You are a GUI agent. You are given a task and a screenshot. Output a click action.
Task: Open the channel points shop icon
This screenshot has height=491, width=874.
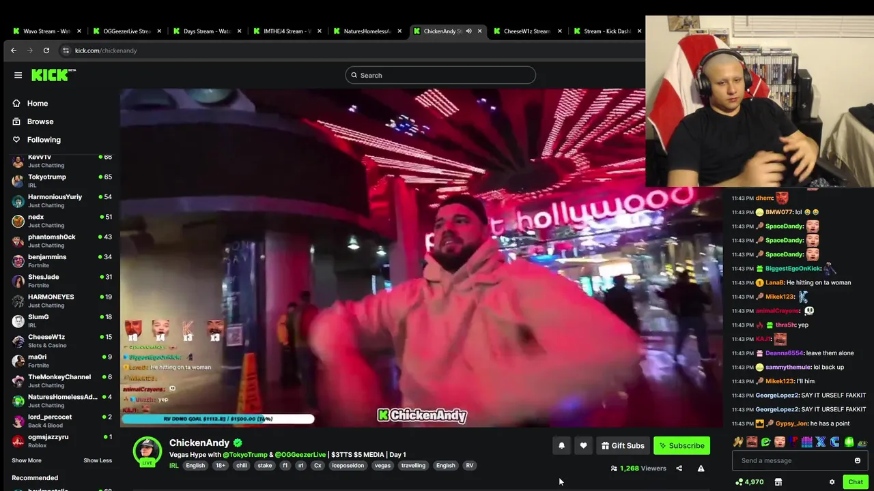778,482
